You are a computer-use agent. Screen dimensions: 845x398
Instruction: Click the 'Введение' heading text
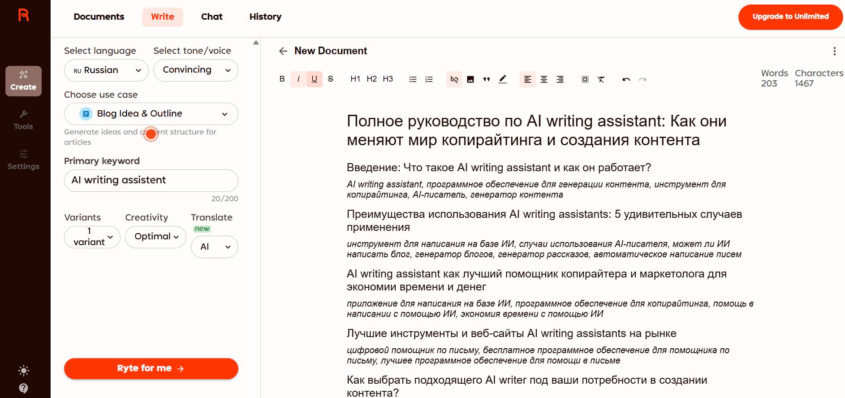pyautogui.click(x=499, y=168)
